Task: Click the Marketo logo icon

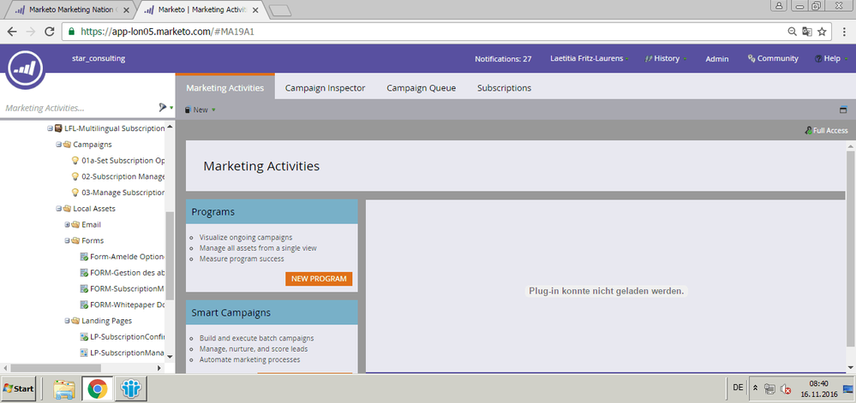Action: coord(27,68)
